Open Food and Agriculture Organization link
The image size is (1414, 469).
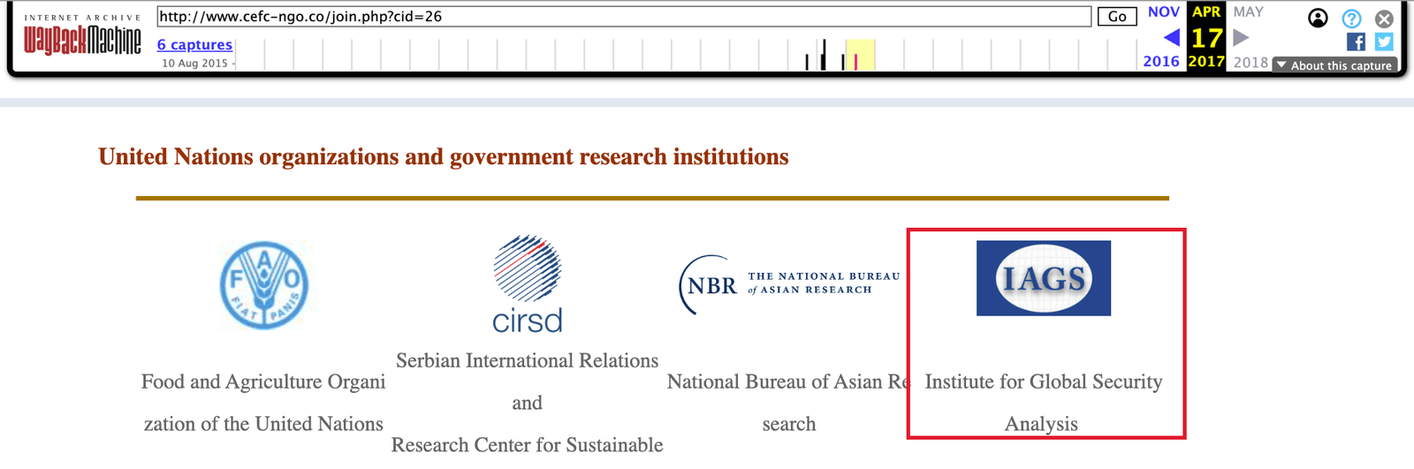click(263, 403)
